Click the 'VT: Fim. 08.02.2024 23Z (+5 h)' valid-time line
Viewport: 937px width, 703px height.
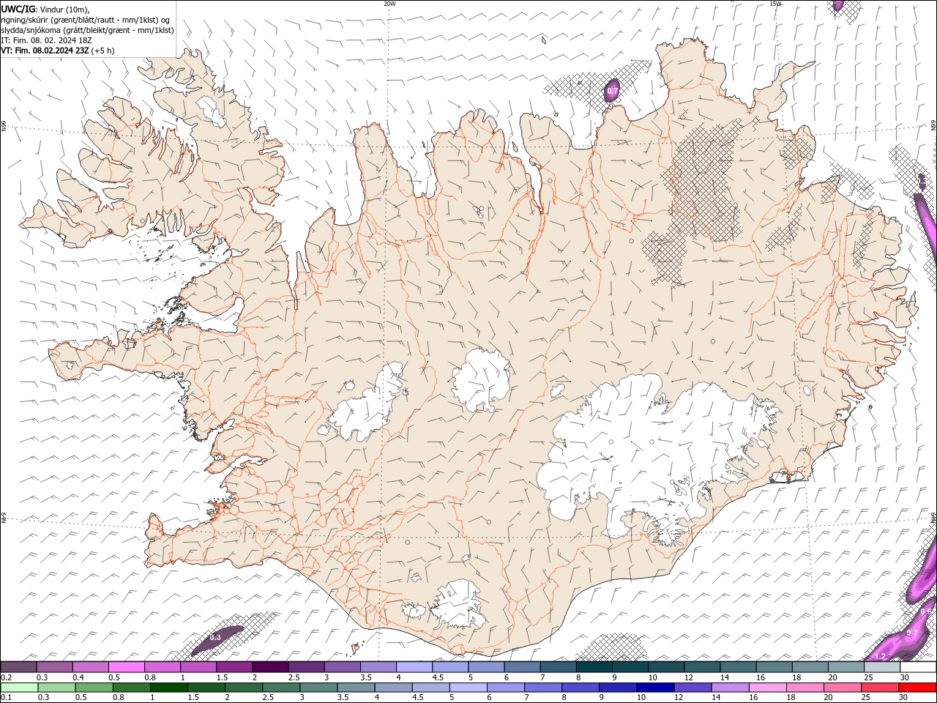pos(58,51)
